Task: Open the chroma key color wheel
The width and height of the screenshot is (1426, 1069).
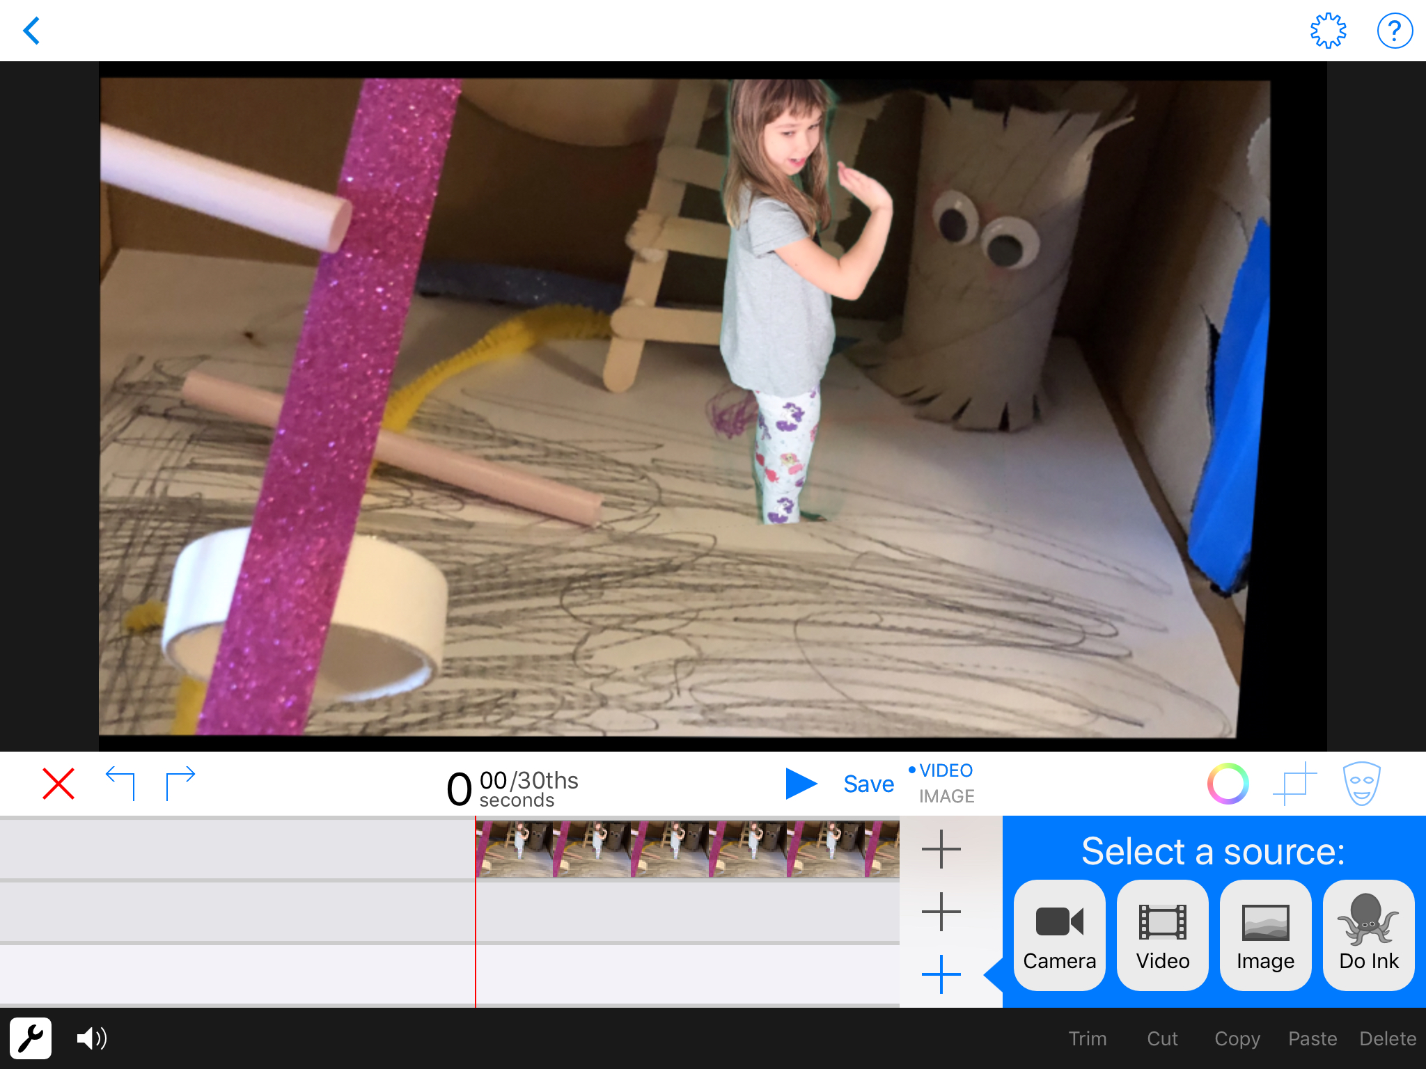Action: (x=1228, y=784)
